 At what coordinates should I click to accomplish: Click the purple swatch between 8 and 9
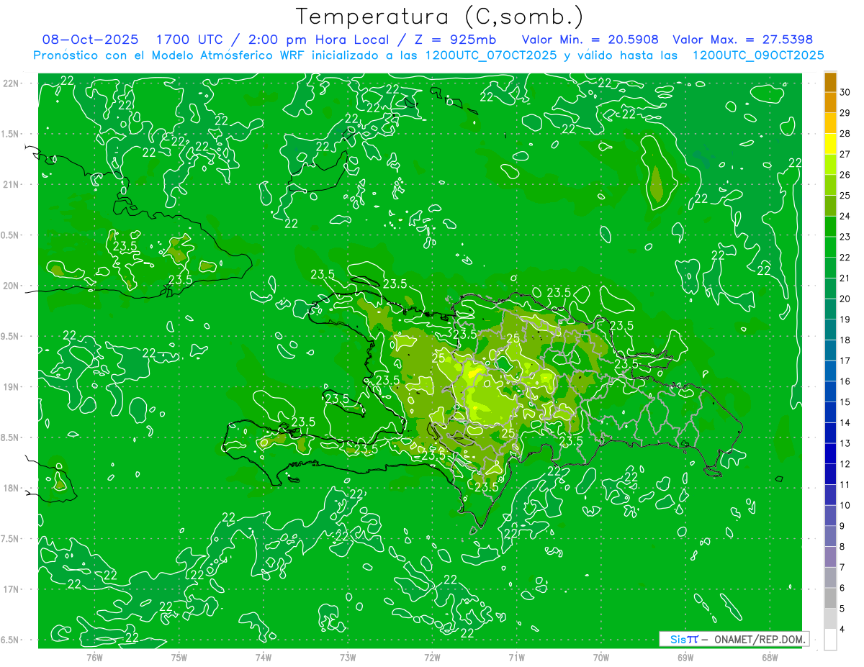coord(831,536)
